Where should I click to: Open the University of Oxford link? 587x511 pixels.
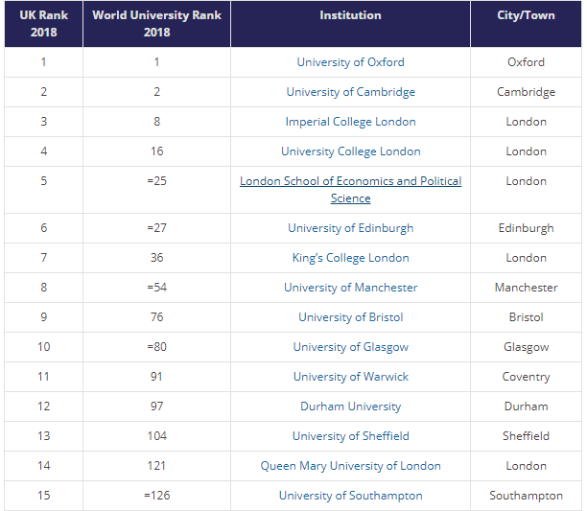(350, 62)
